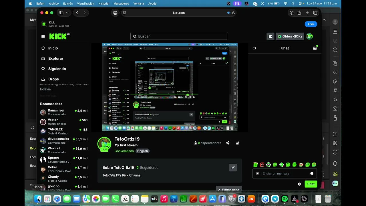Open recommended channel Westcol

64,150
